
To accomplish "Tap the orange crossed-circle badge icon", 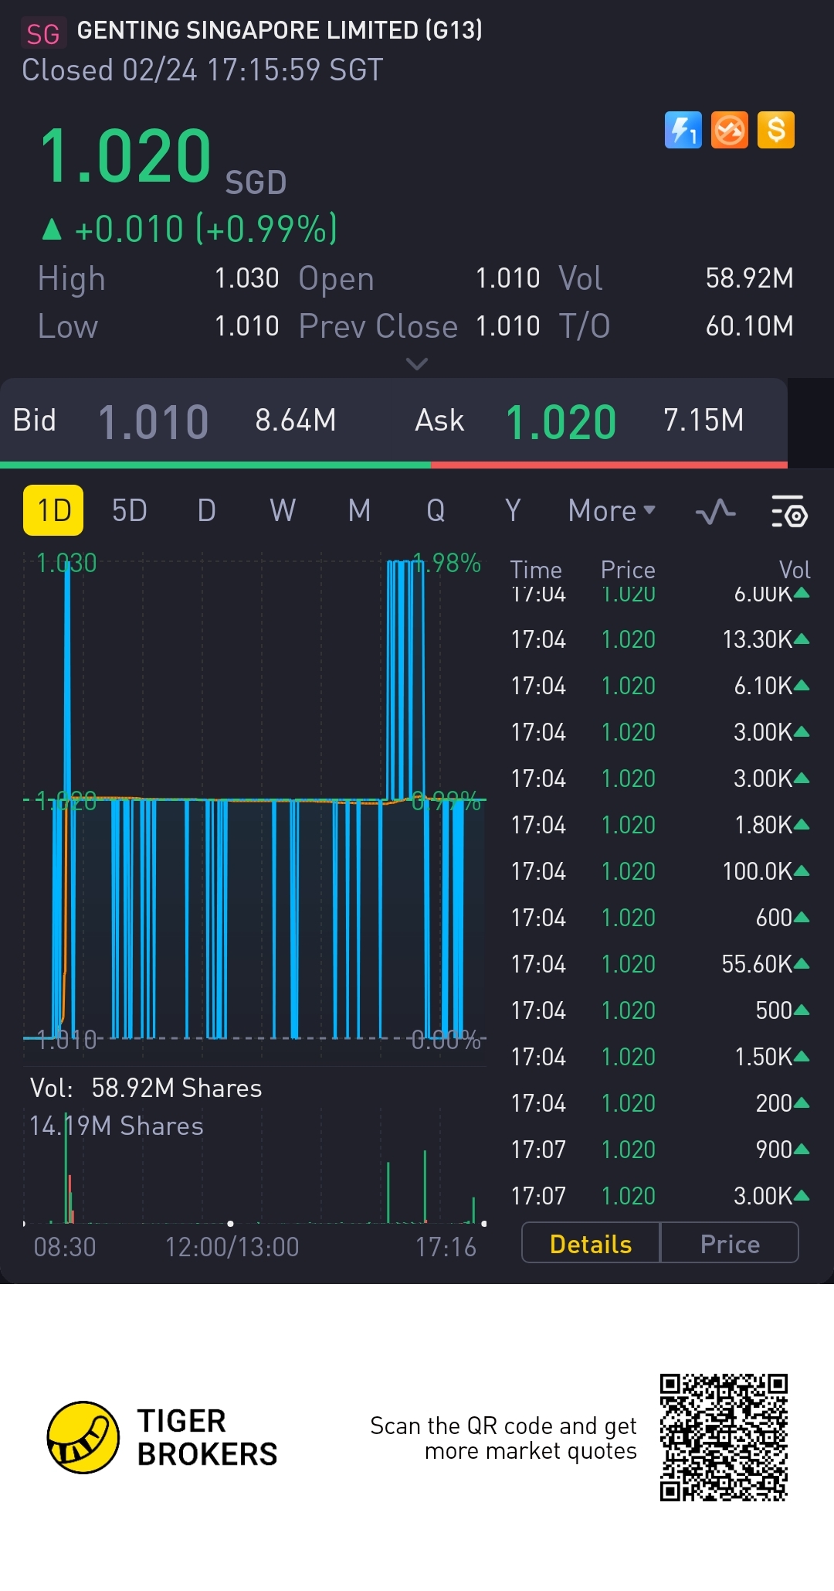I will pos(729,130).
